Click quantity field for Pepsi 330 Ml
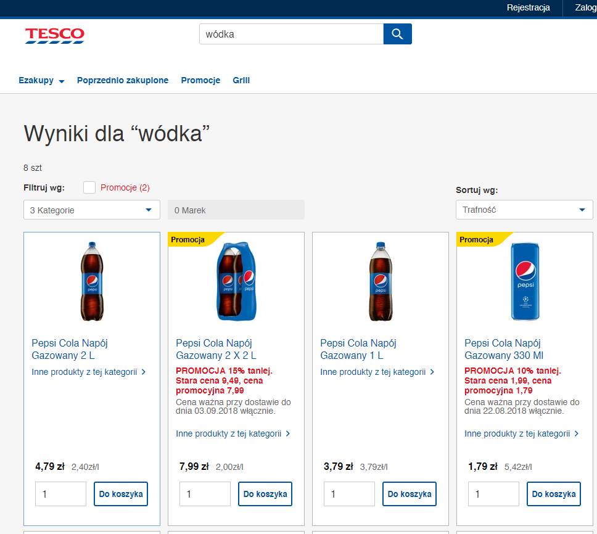Screen dimensions: 597x534 click(494, 494)
